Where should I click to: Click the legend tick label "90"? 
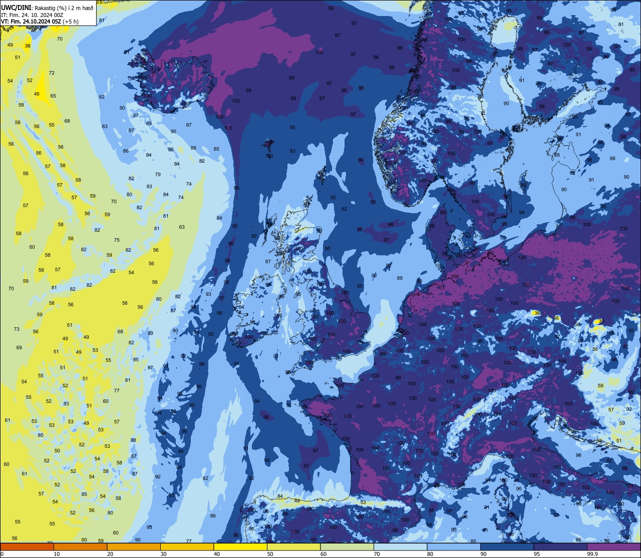pos(483,554)
